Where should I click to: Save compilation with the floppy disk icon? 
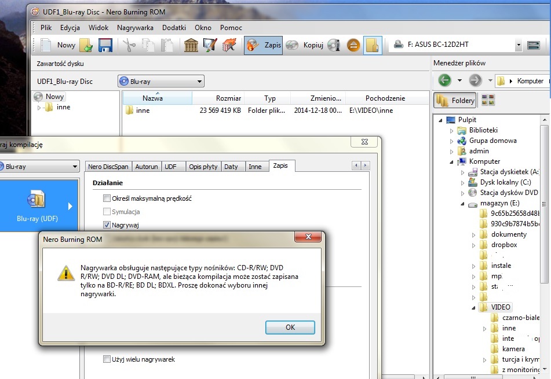[105, 45]
